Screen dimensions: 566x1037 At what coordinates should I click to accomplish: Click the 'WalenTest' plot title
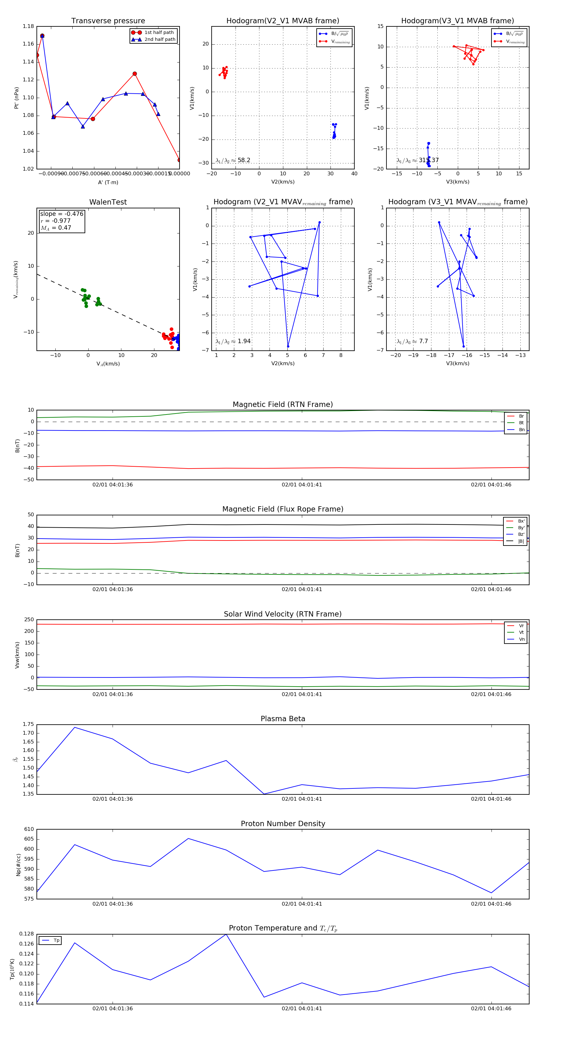(x=108, y=202)
